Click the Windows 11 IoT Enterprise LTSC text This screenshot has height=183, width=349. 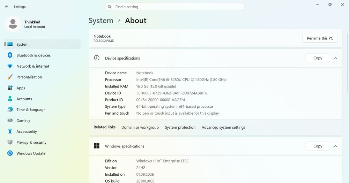163,161
